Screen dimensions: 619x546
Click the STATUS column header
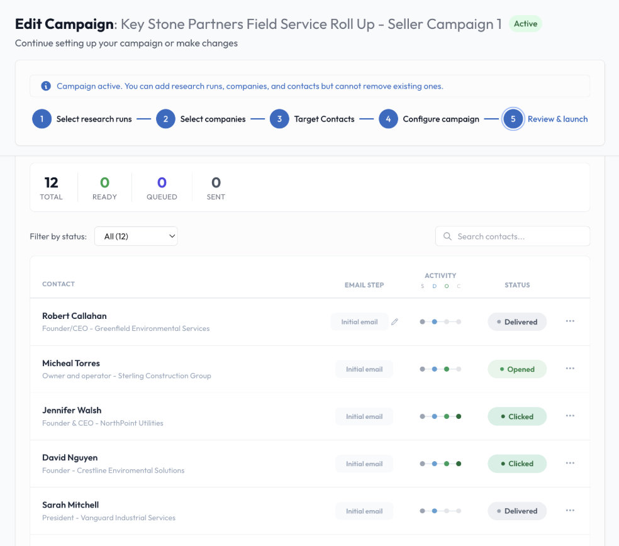coord(517,285)
